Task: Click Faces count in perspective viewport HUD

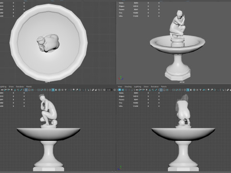Action: pos(136,10)
